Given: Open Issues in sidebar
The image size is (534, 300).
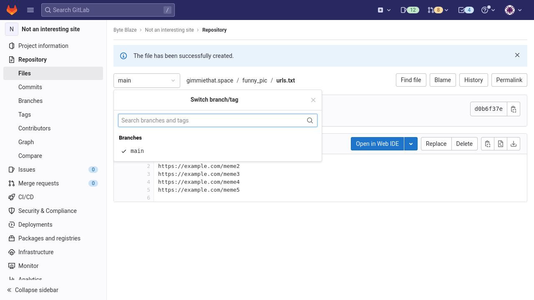Looking at the screenshot, I should (x=53, y=170).
